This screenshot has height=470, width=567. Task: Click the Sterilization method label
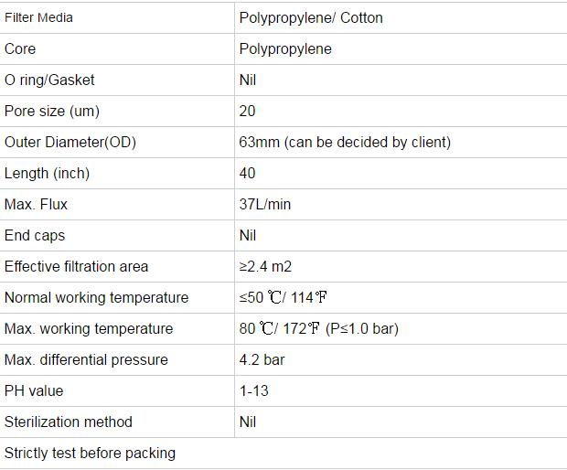tap(69, 422)
